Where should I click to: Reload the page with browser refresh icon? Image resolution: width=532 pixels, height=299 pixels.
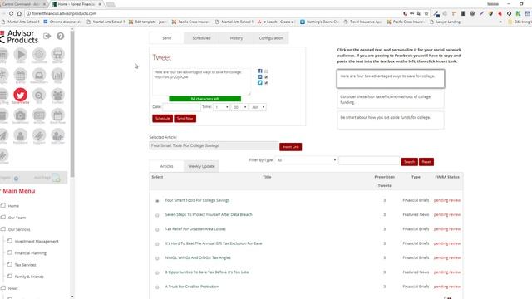11,13
